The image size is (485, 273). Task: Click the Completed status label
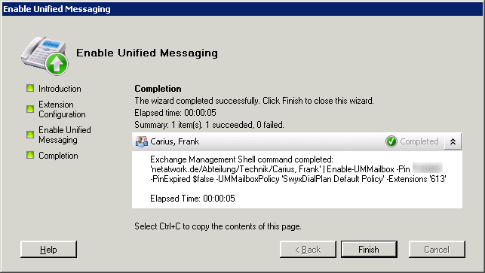(419, 141)
